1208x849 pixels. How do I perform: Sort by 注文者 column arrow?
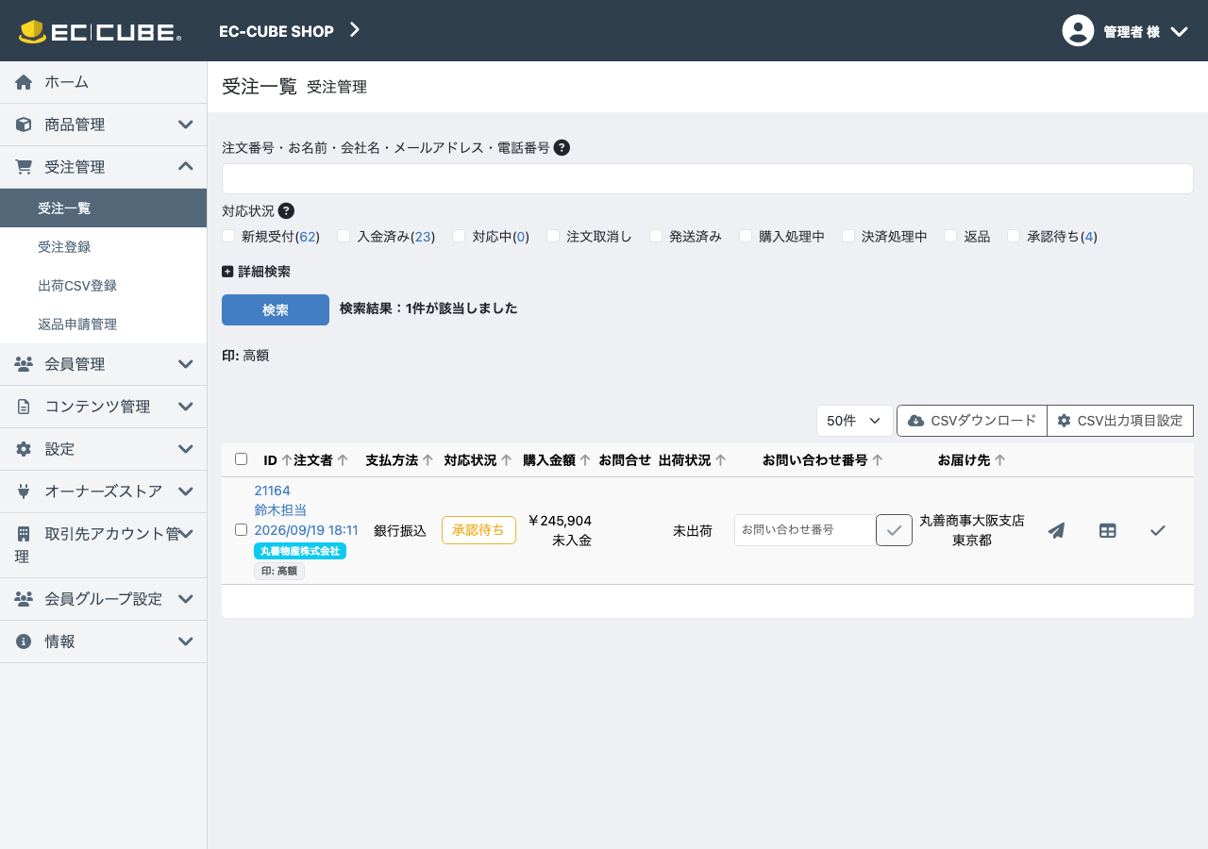tap(343, 460)
